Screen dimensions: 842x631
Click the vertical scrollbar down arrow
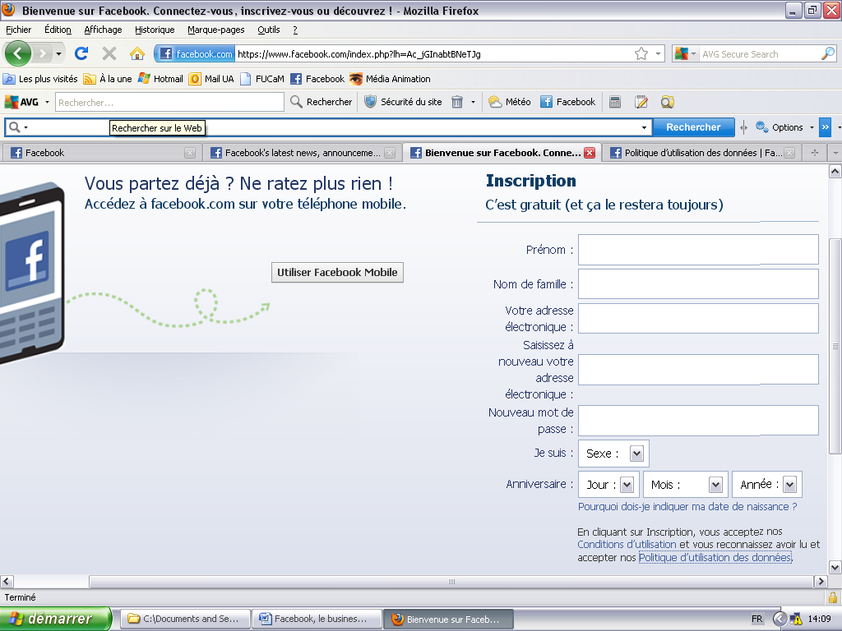[835, 567]
